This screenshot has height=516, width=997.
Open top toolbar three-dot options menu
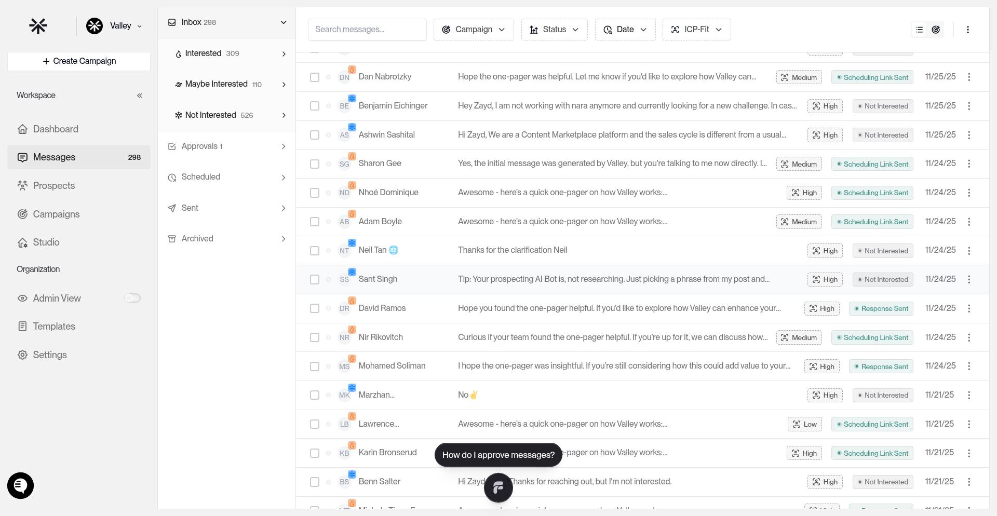[968, 30]
